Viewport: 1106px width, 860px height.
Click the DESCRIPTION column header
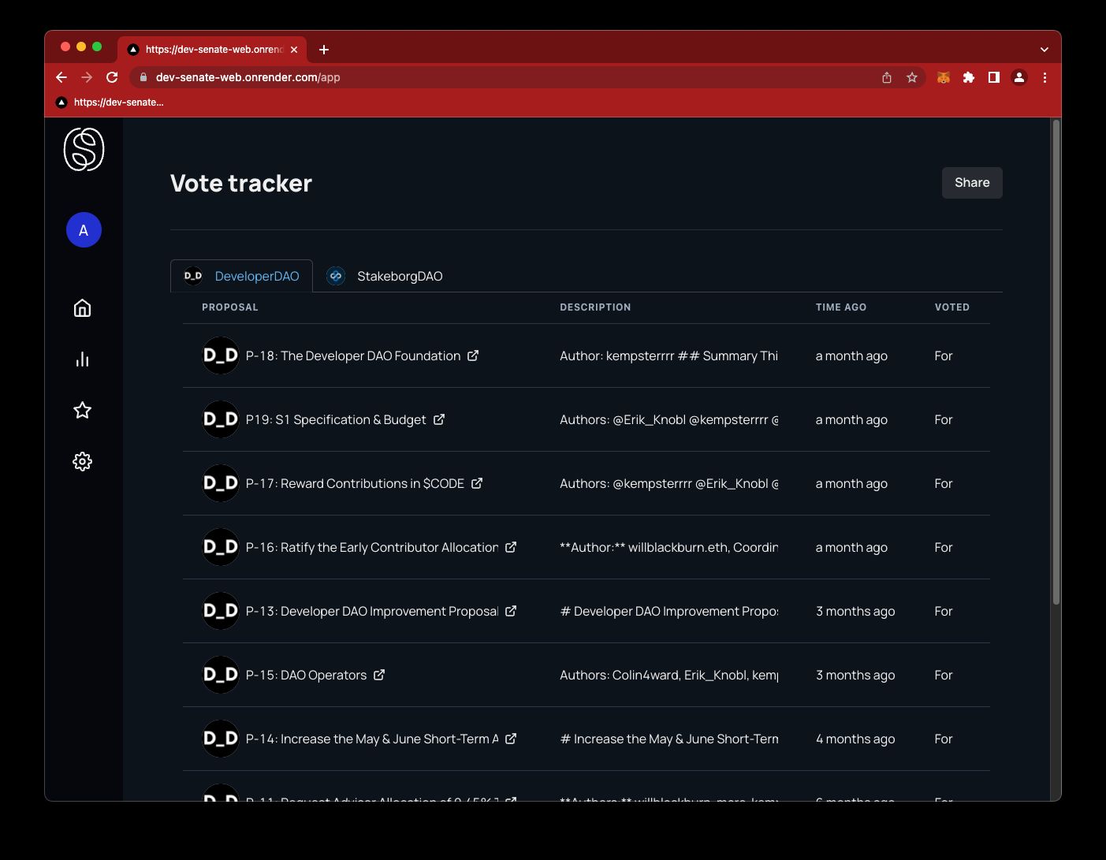point(595,307)
